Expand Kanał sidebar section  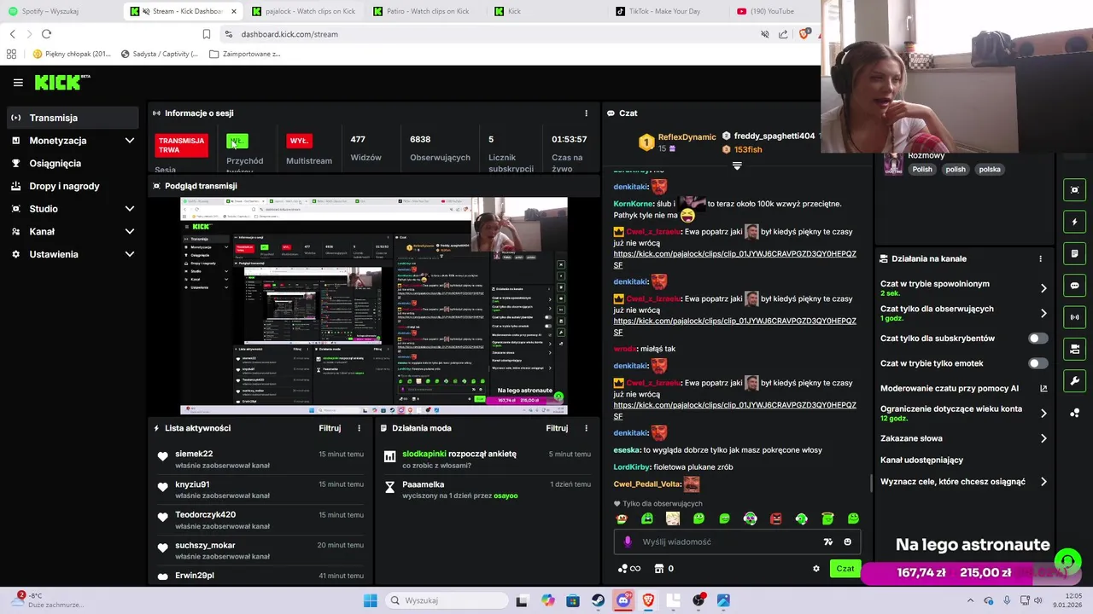point(130,231)
